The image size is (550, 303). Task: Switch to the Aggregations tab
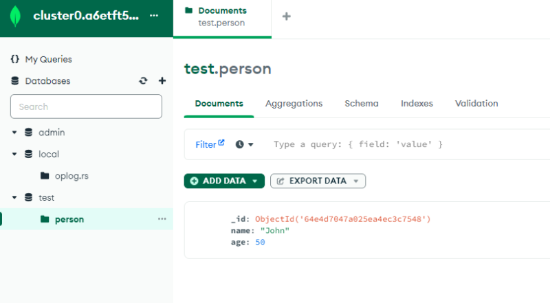pos(294,104)
